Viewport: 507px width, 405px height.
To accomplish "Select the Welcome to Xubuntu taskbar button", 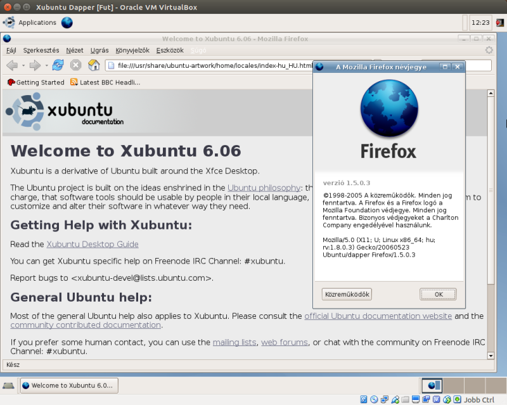I will pyautogui.click(x=69, y=385).
